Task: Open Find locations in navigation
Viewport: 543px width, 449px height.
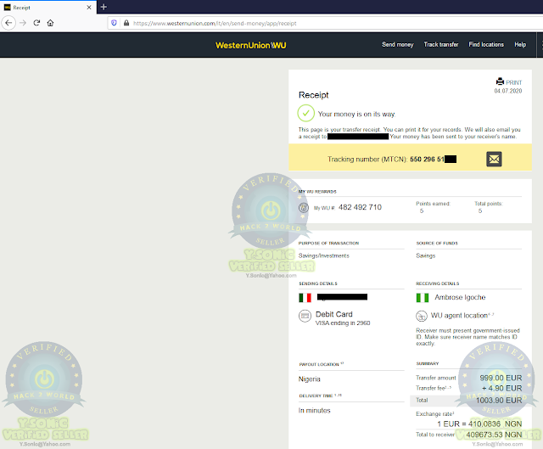Action: coord(486,44)
